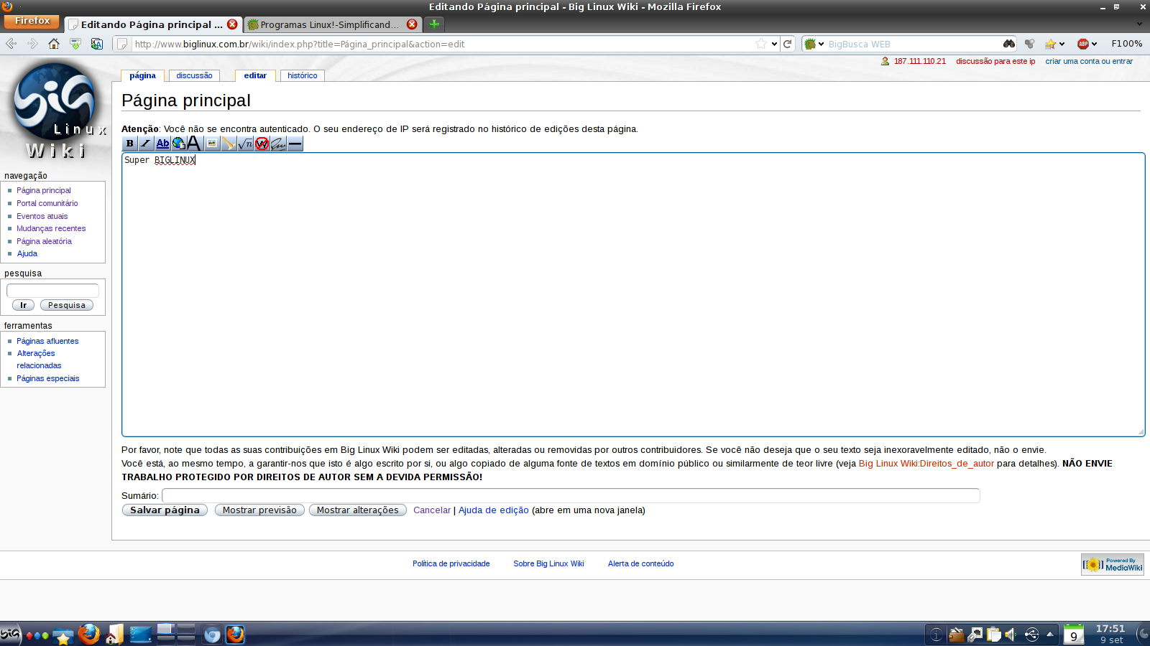Open the histórico tab of the page
Viewport: 1150px width, 646px height.
click(301, 75)
